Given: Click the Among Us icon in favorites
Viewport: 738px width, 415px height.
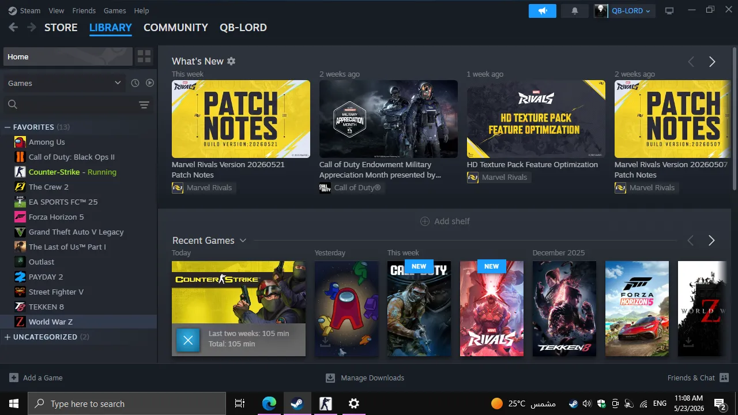Looking at the screenshot, I should (x=20, y=142).
